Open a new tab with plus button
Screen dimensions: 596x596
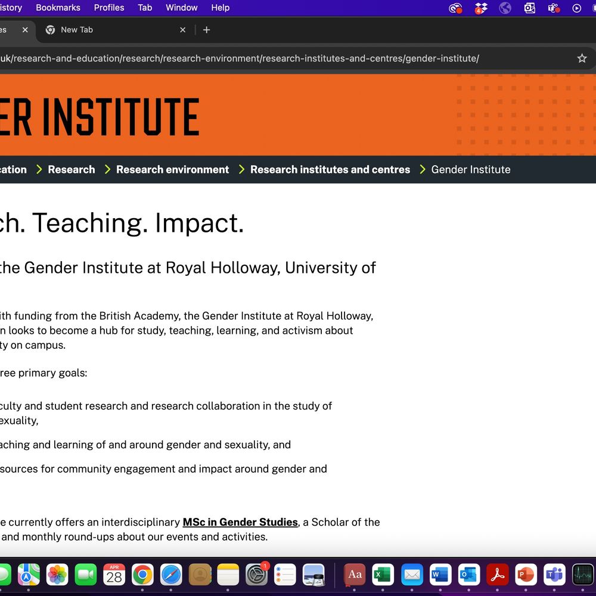(x=206, y=30)
